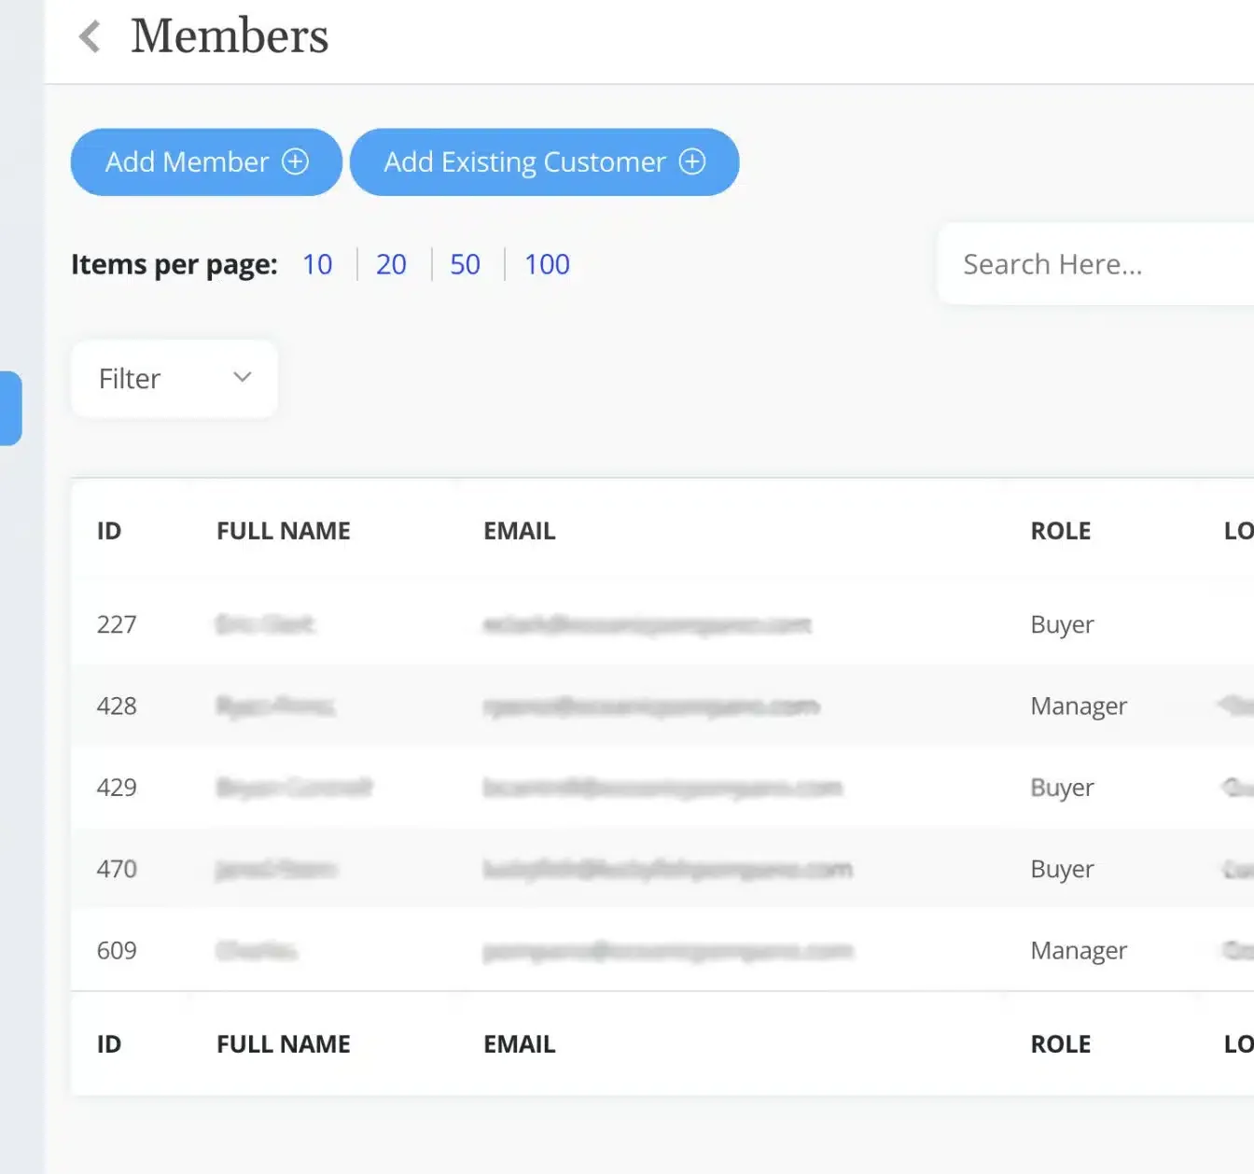Open the member row with ID 429

pyautogui.click(x=117, y=788)
